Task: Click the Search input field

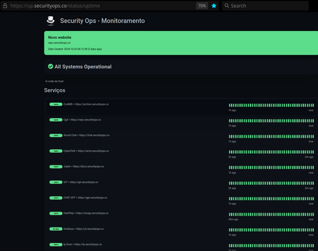Action: click(x=265, y=6)
